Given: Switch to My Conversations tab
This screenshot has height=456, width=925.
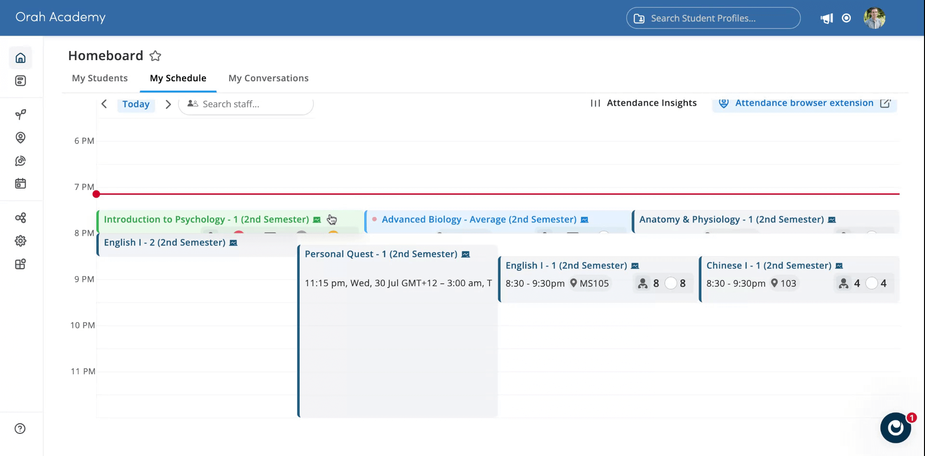Looking at the screenshot, I should click(268, 78).
